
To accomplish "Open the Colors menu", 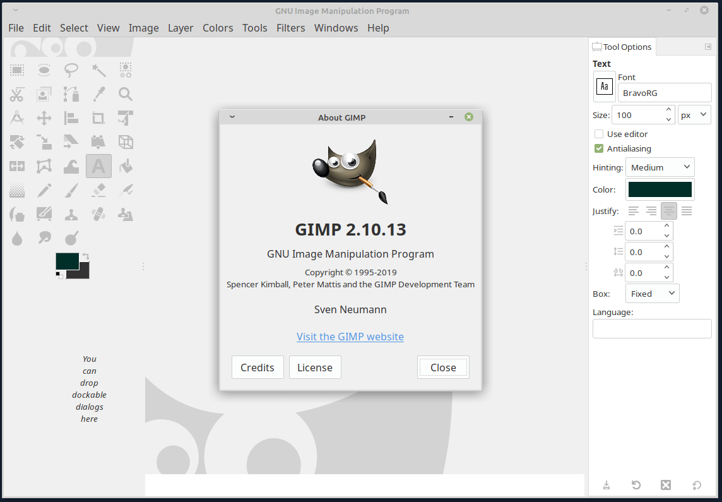I will [218, 28].
